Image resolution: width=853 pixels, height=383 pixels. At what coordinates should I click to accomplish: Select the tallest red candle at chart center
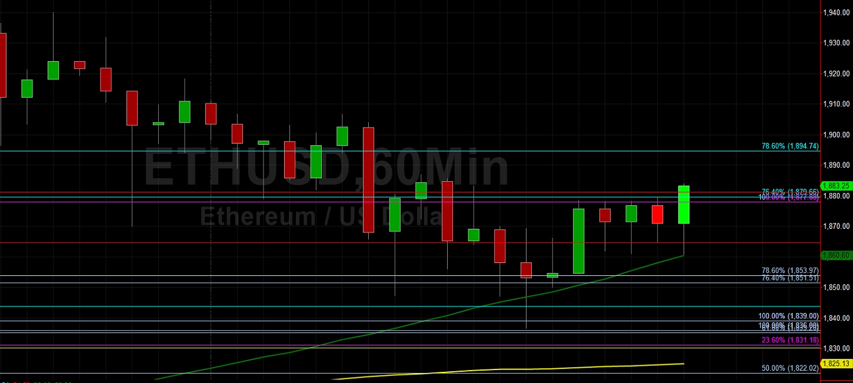[x=368, y=179]
